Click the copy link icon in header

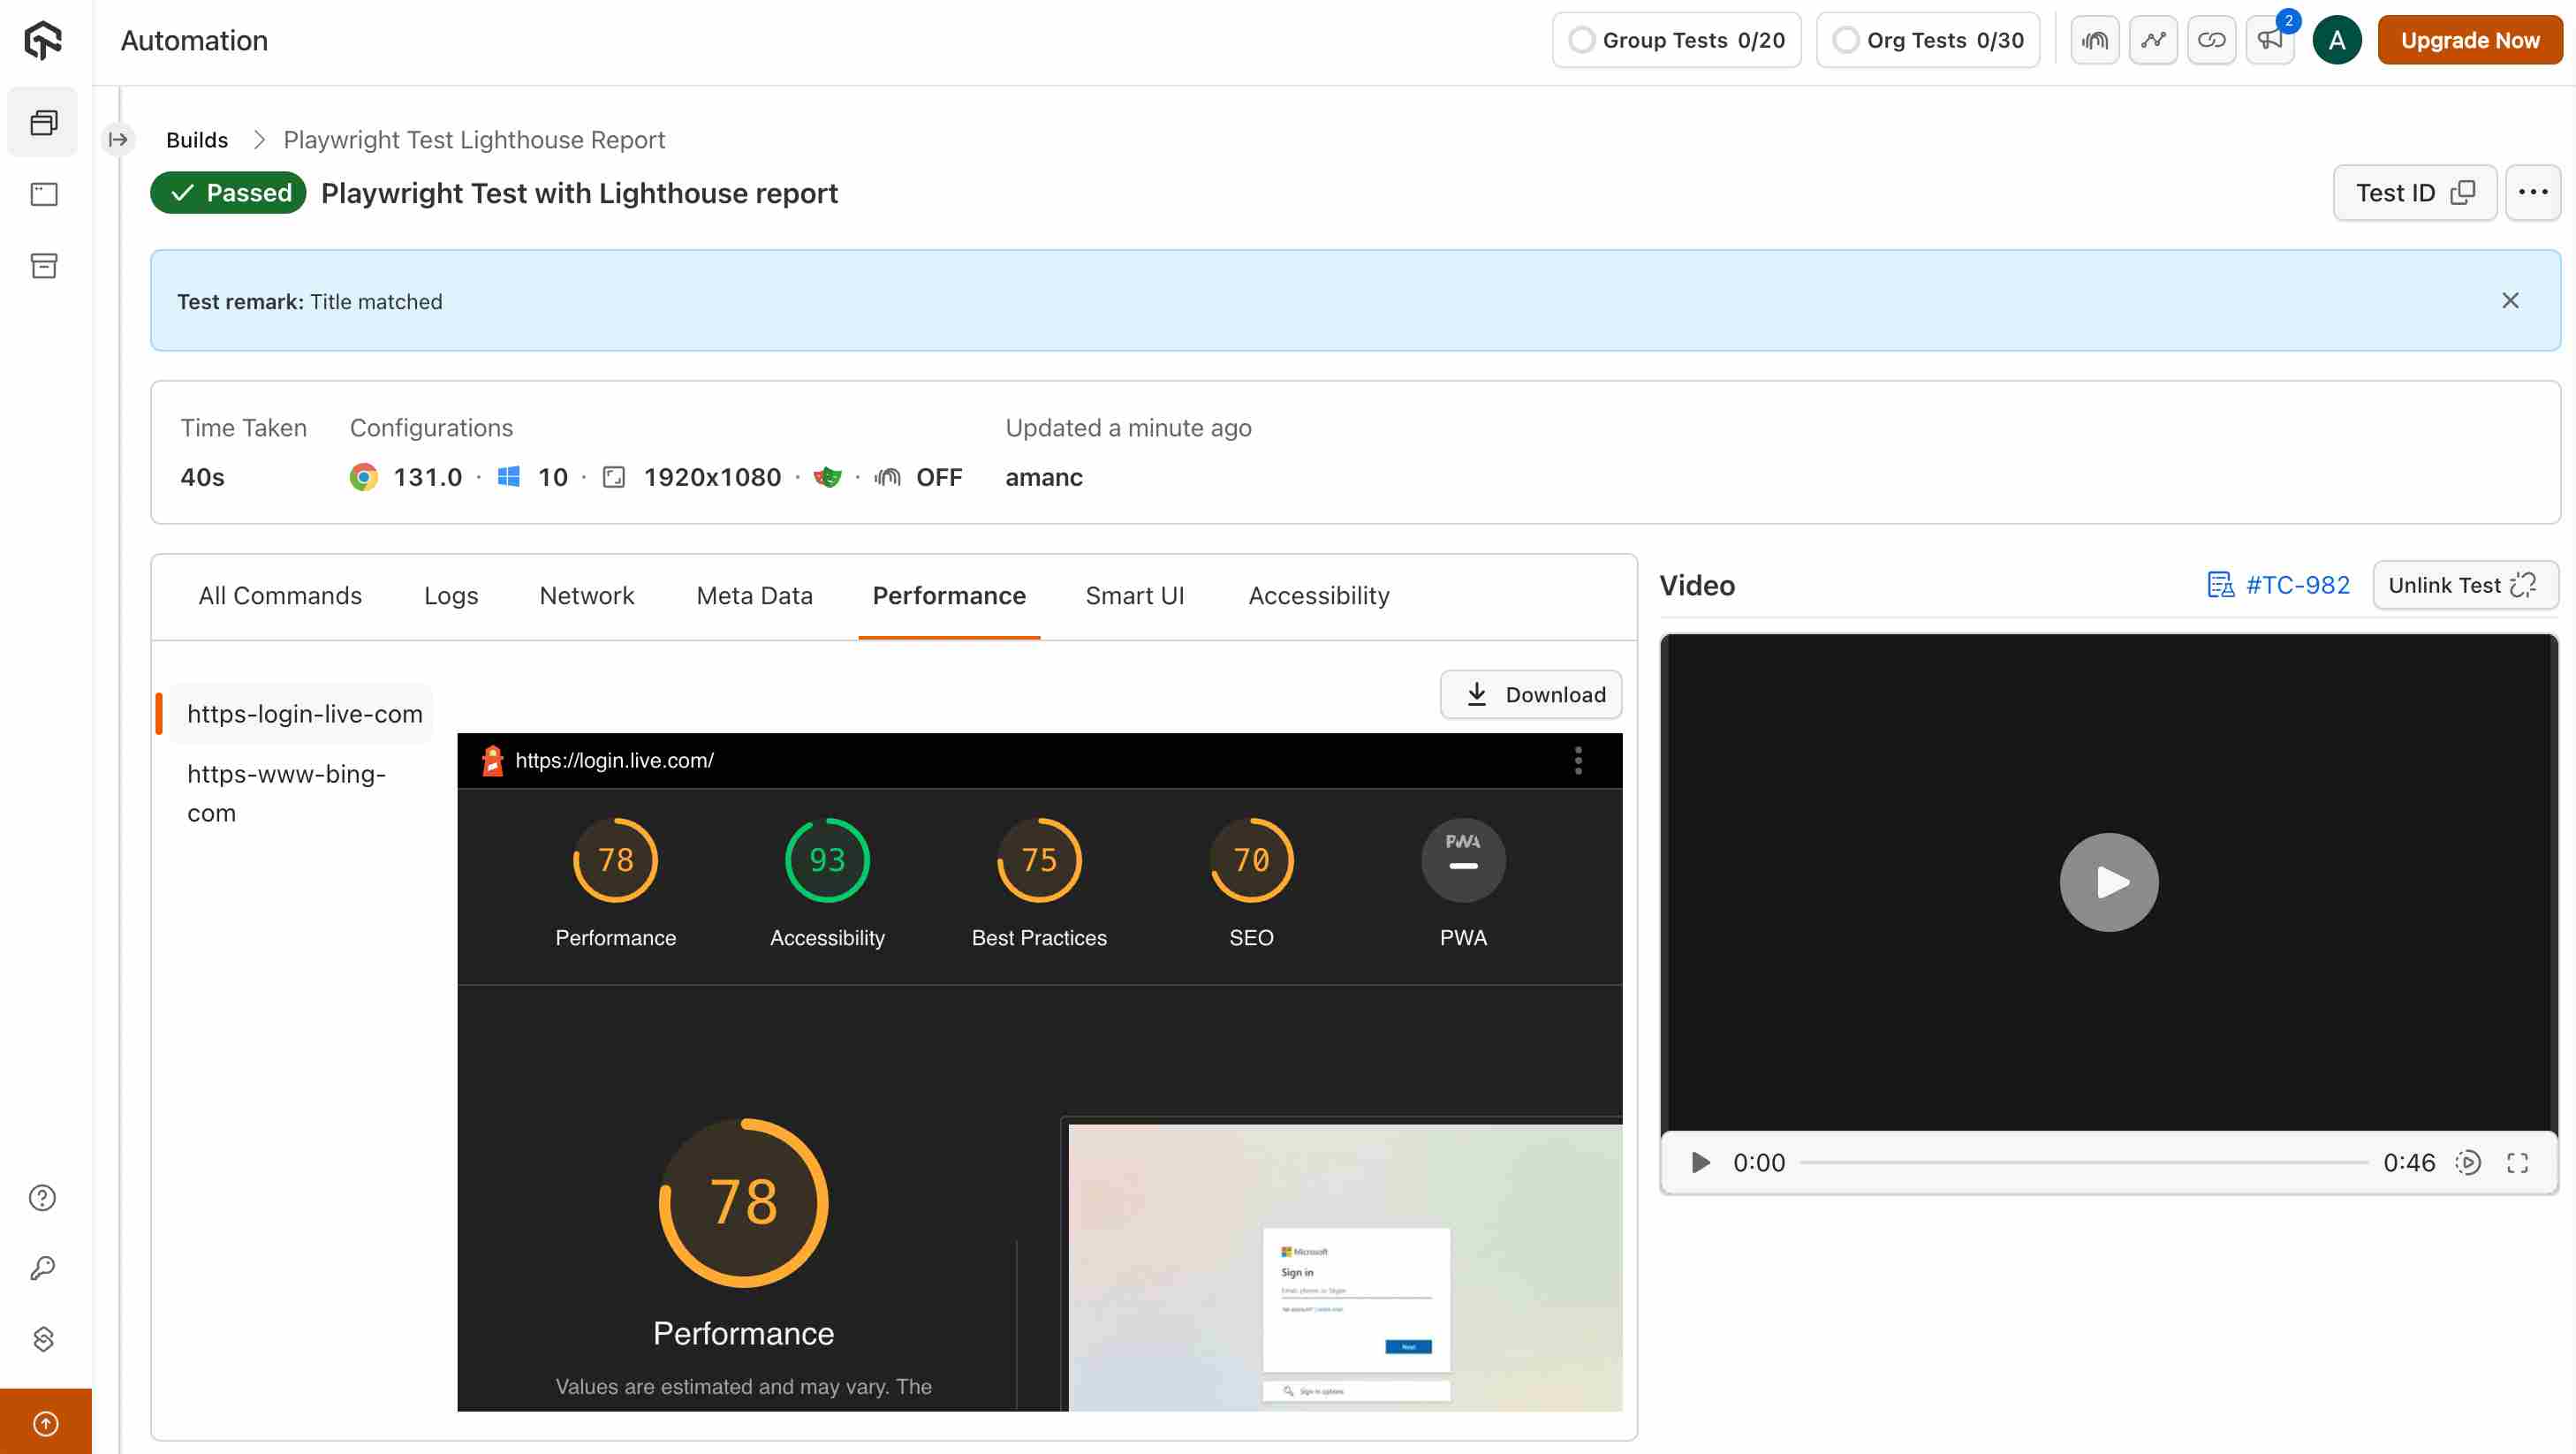pyautogui.click(x=2211, y=40)
